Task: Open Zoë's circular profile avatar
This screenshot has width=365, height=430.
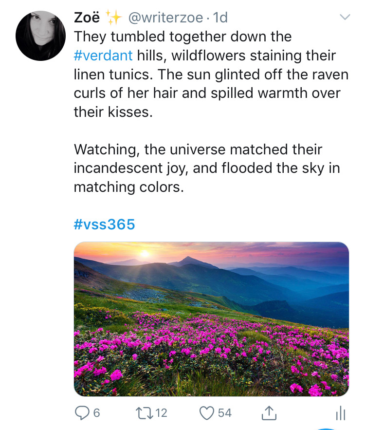Action: point(40,36)
